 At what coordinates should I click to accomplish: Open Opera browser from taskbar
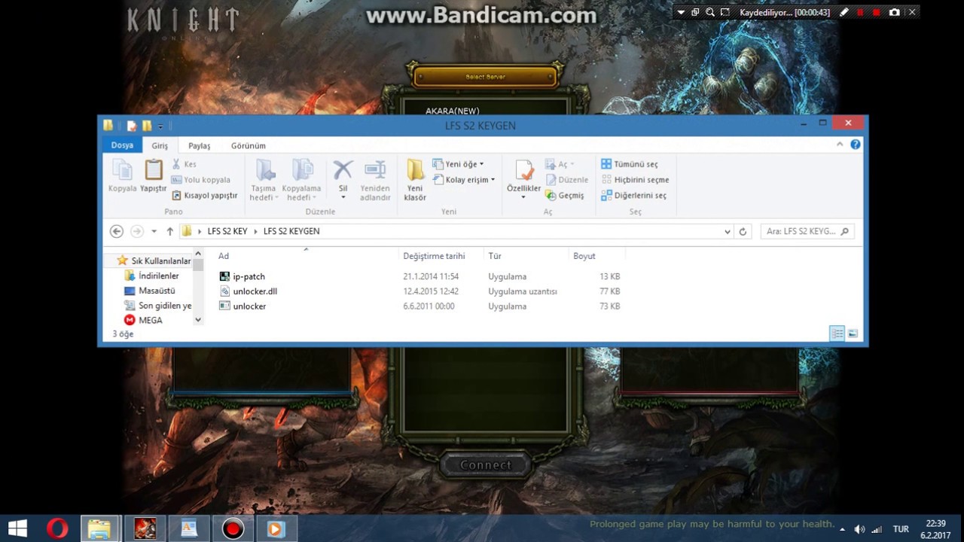[x=57, y=529]
